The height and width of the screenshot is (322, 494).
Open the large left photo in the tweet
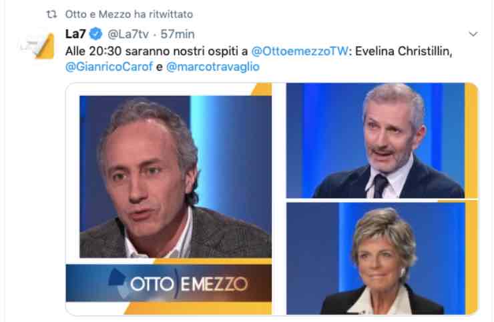click(176, 177)
